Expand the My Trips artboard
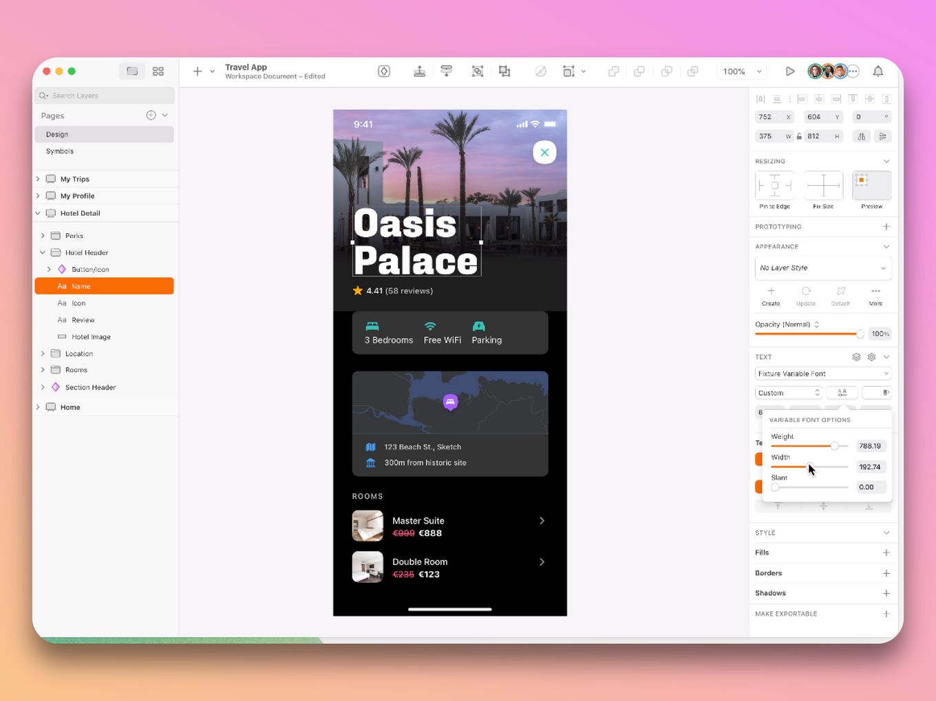 [38, 179]
